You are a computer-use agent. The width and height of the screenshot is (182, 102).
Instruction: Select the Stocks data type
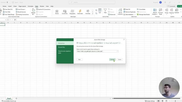57,12
